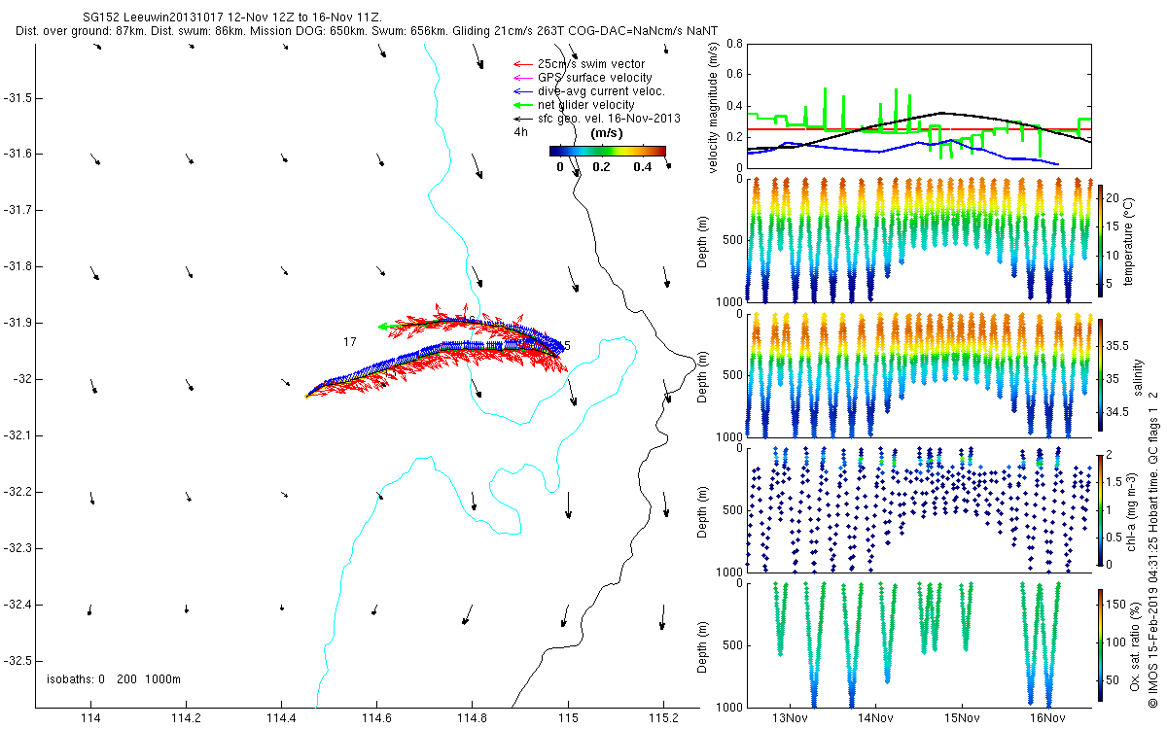
Task: Click the '0.8' tick on the velocity axis
Action: (734, 44)
